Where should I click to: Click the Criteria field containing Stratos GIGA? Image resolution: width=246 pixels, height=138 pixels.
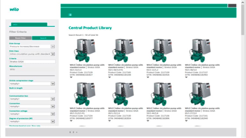[x=32, y=62]
